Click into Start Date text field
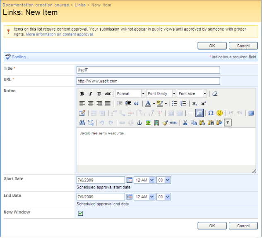The height and width of the screenshot is (238, 262). 101,180
